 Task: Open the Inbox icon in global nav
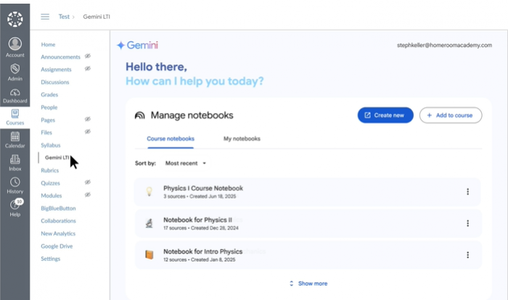(15, 159)
